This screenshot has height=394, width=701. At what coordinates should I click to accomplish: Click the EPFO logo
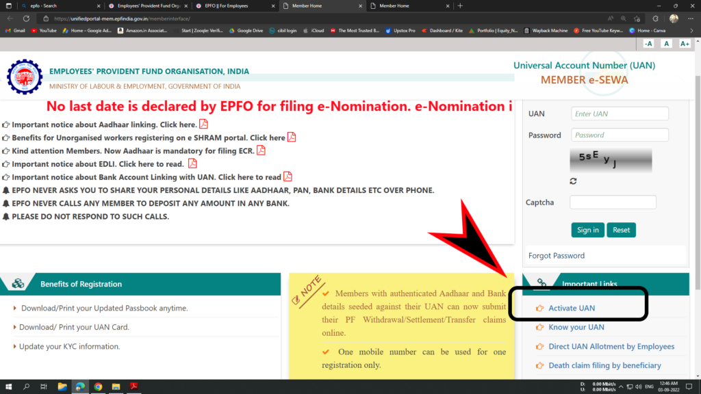tap(25, 77)
